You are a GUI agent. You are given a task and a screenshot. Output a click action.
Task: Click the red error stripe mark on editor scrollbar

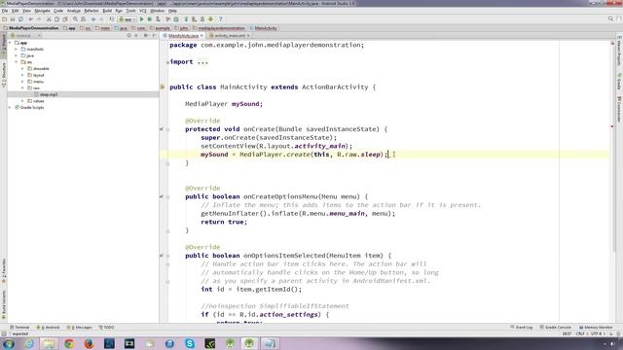tap(612, 126)
